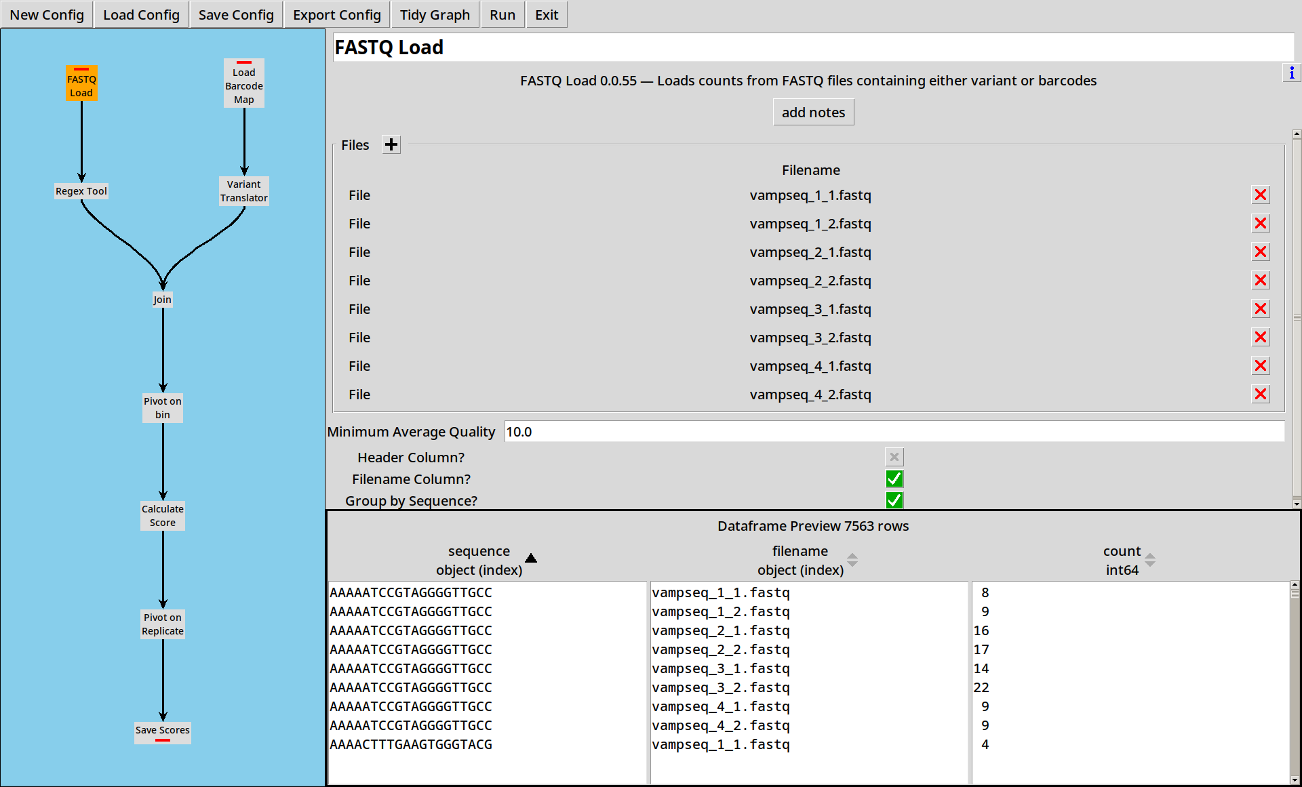Click Dataframe Preview 7563 rows heading
Viewport: 1302px width, 787px height.
pyautogui.click(x=813, y=526)
